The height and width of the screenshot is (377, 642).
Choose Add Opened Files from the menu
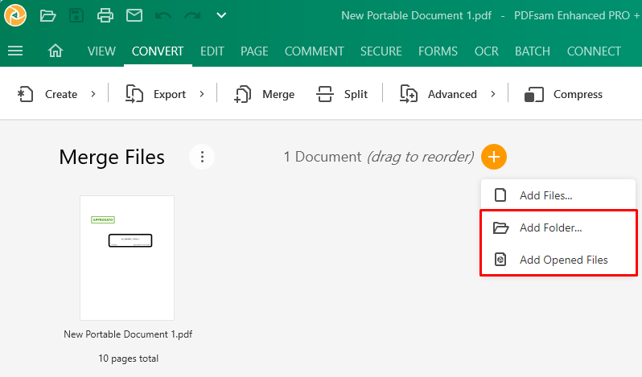coord(558,260)
